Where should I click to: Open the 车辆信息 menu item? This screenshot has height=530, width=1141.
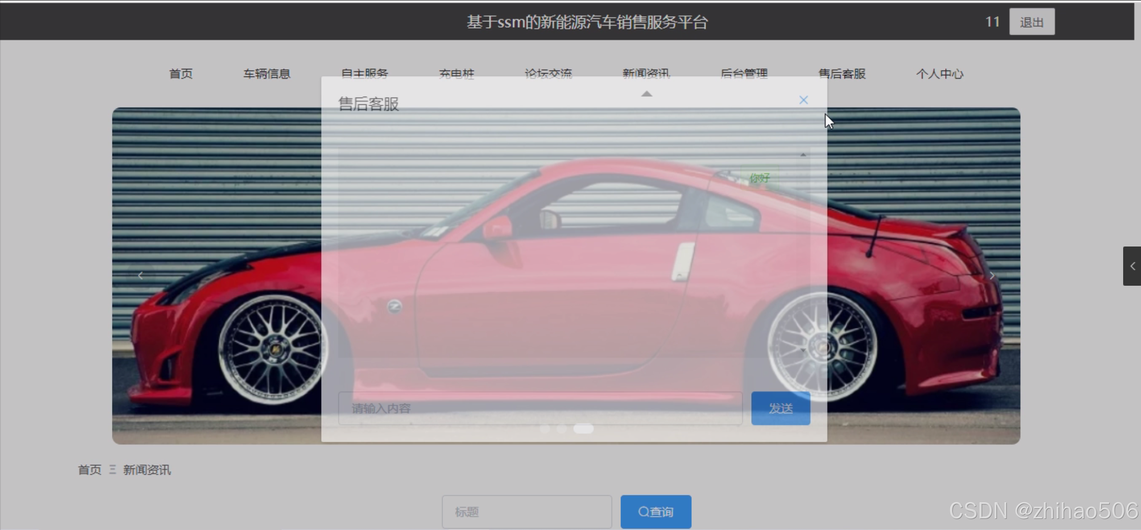pyautogui.click(x=267, y=74)
